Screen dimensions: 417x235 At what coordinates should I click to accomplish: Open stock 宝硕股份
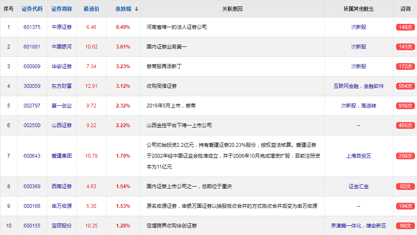62,226
